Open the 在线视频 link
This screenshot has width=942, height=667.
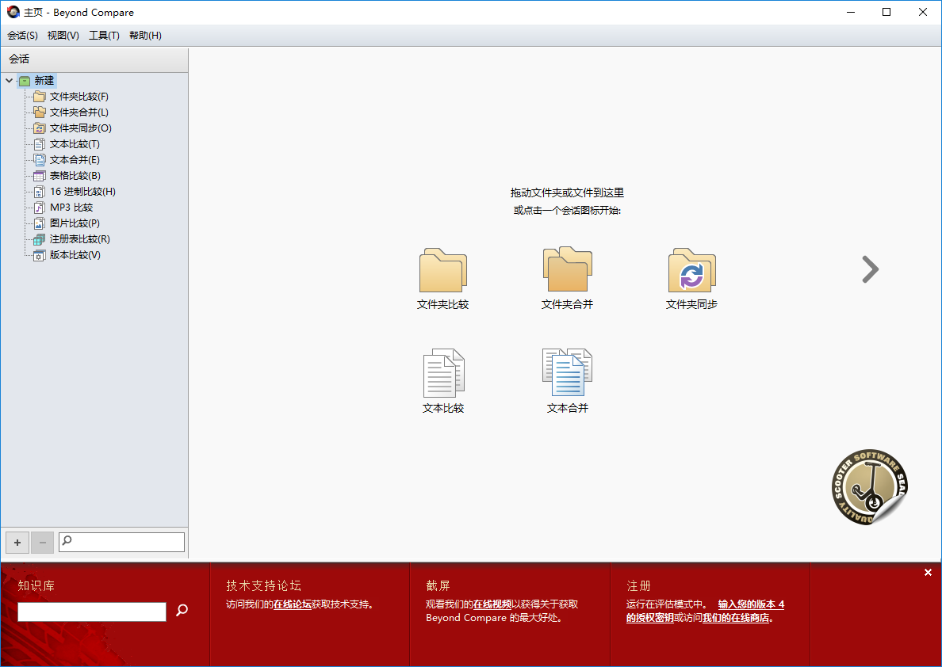pos(492,604)
